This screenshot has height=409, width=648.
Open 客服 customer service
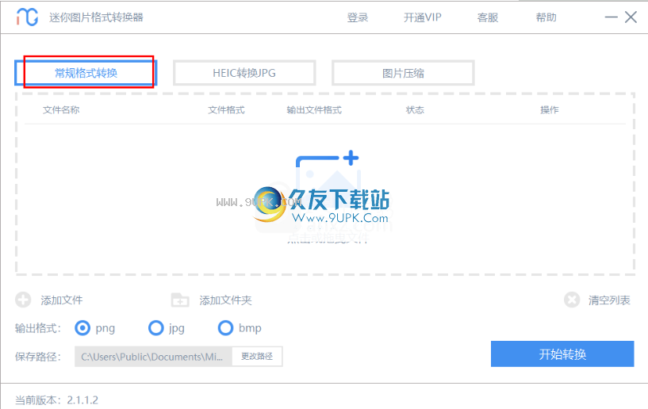pyautogui.click(x=488, y=17)
